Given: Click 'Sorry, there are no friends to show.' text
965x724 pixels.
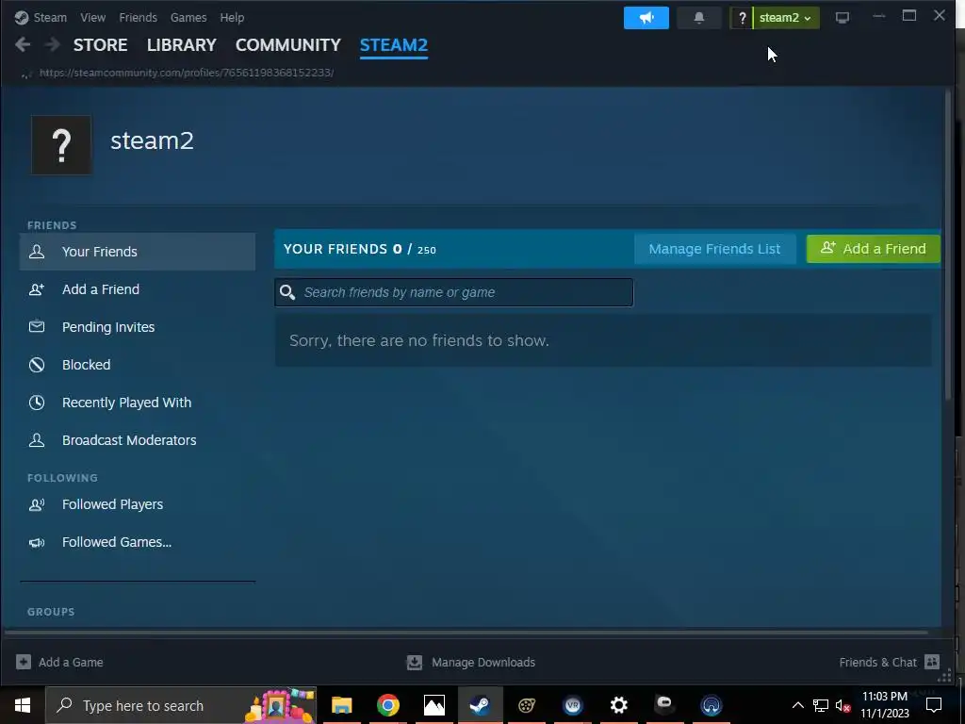Looking at the screenshot, I should point(419,340).
